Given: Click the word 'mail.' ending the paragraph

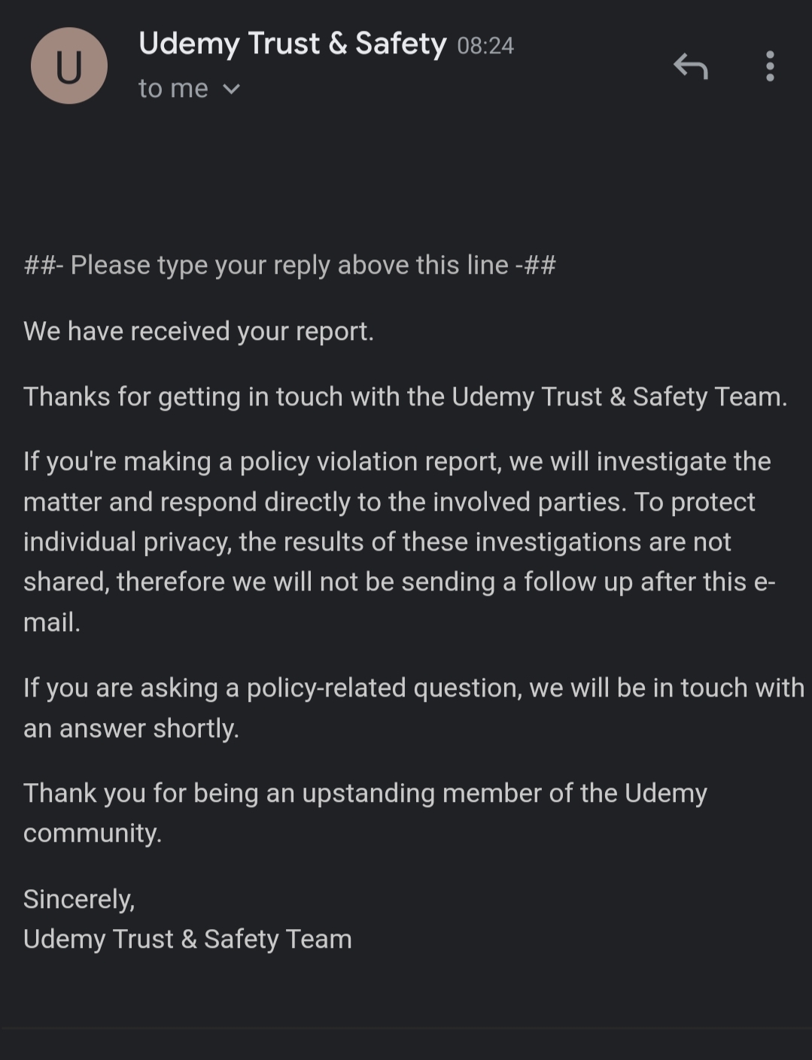Looking at the screenshot, I should pos(52,622).
